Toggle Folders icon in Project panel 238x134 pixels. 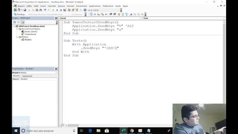(22, 22)
